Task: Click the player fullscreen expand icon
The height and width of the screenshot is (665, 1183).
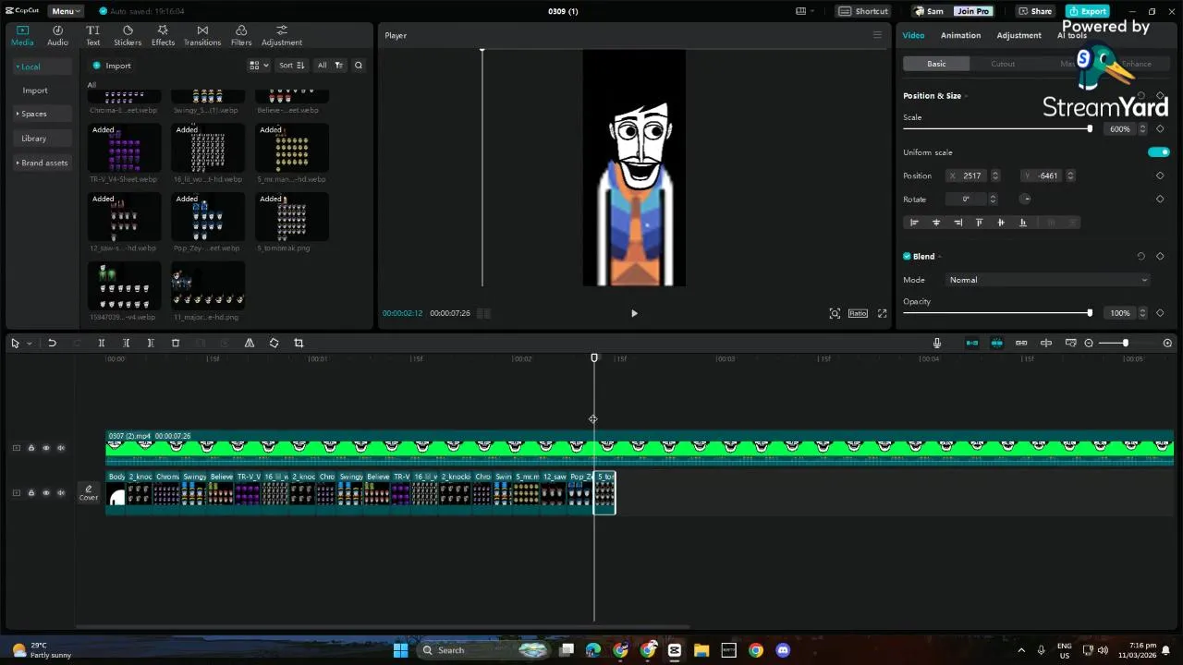Action: tap(882, 313)
